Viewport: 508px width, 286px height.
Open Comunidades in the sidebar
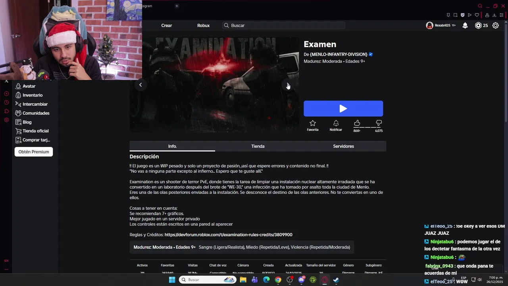click(x=33, y=113)
